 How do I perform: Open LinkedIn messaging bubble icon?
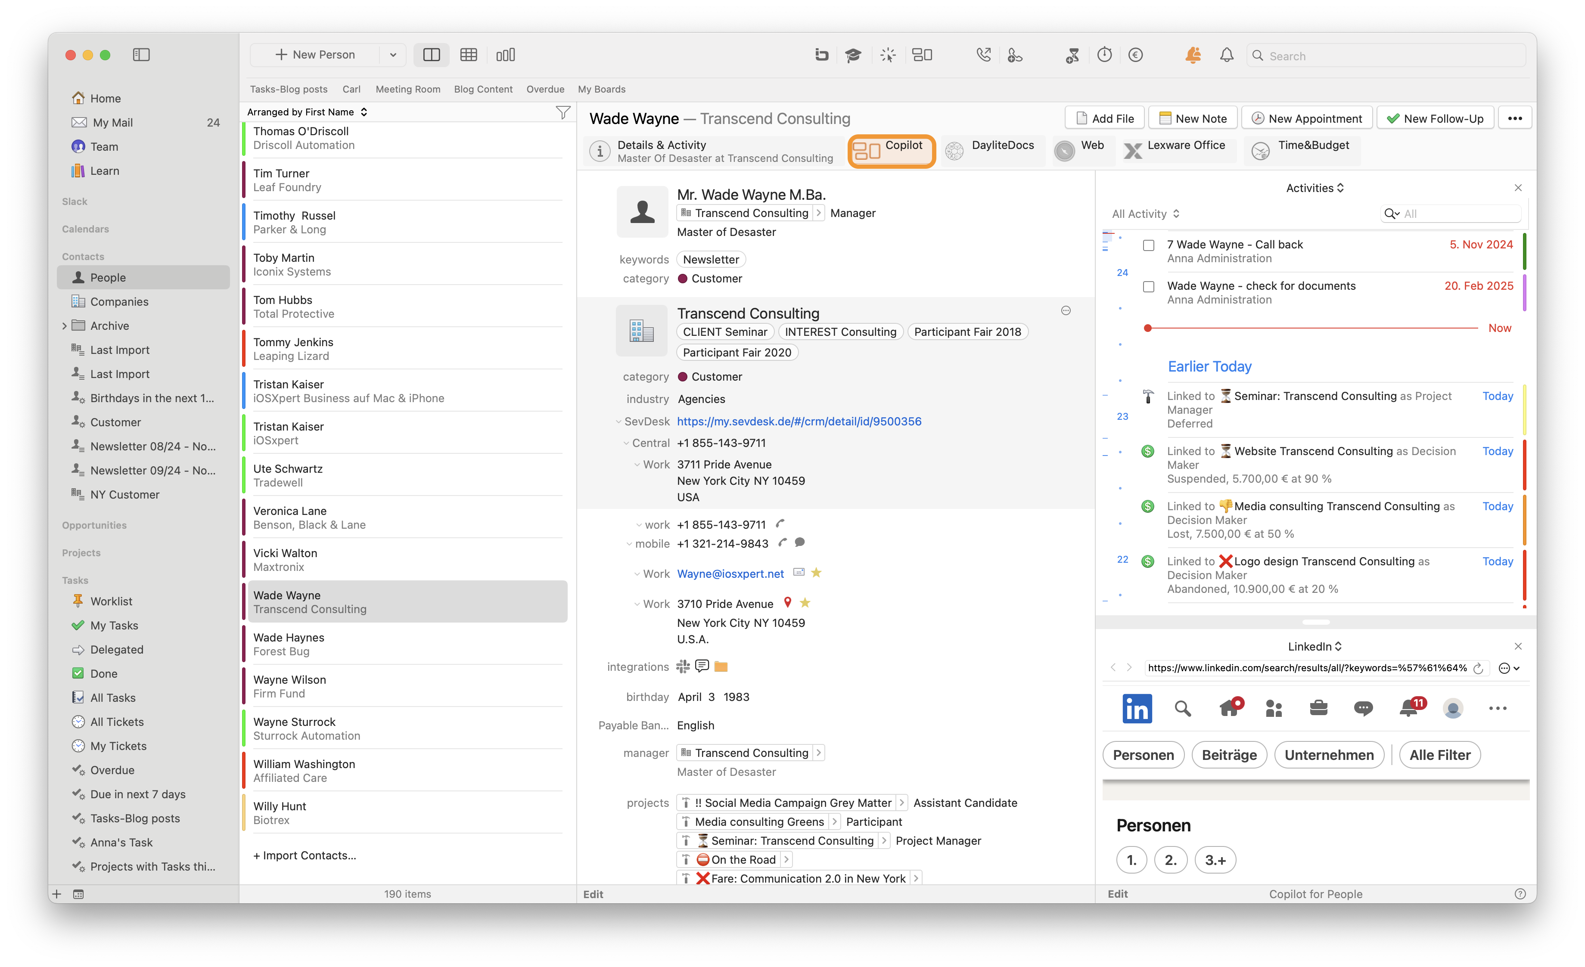point(1363,709)
